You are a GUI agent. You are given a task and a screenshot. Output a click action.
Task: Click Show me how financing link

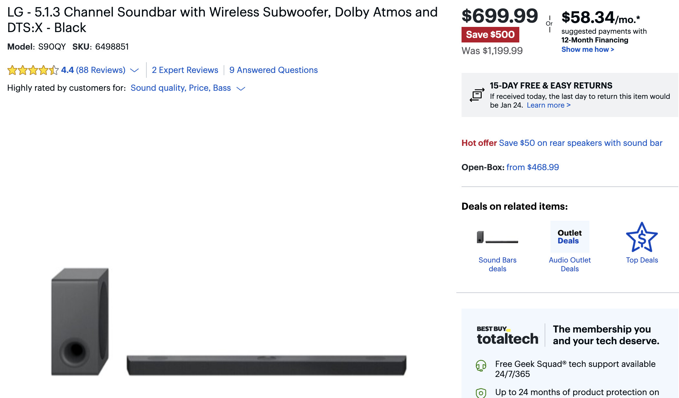click(x=587, y=50)
